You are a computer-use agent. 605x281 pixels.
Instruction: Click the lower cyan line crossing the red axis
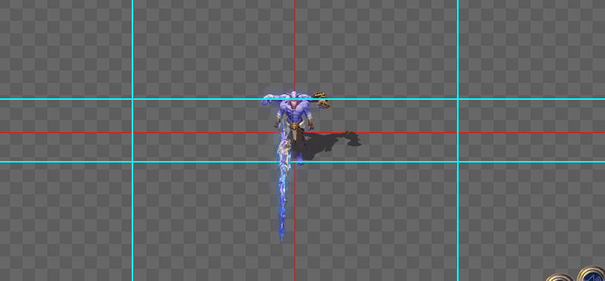click(x=295, y=162)
